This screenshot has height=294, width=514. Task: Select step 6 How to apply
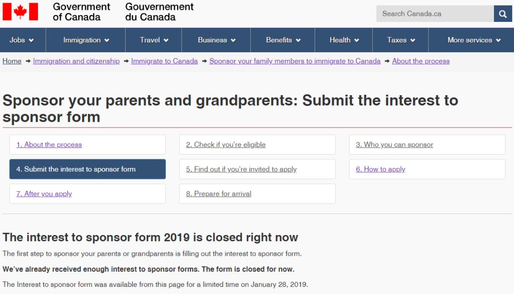click(381, 169)
